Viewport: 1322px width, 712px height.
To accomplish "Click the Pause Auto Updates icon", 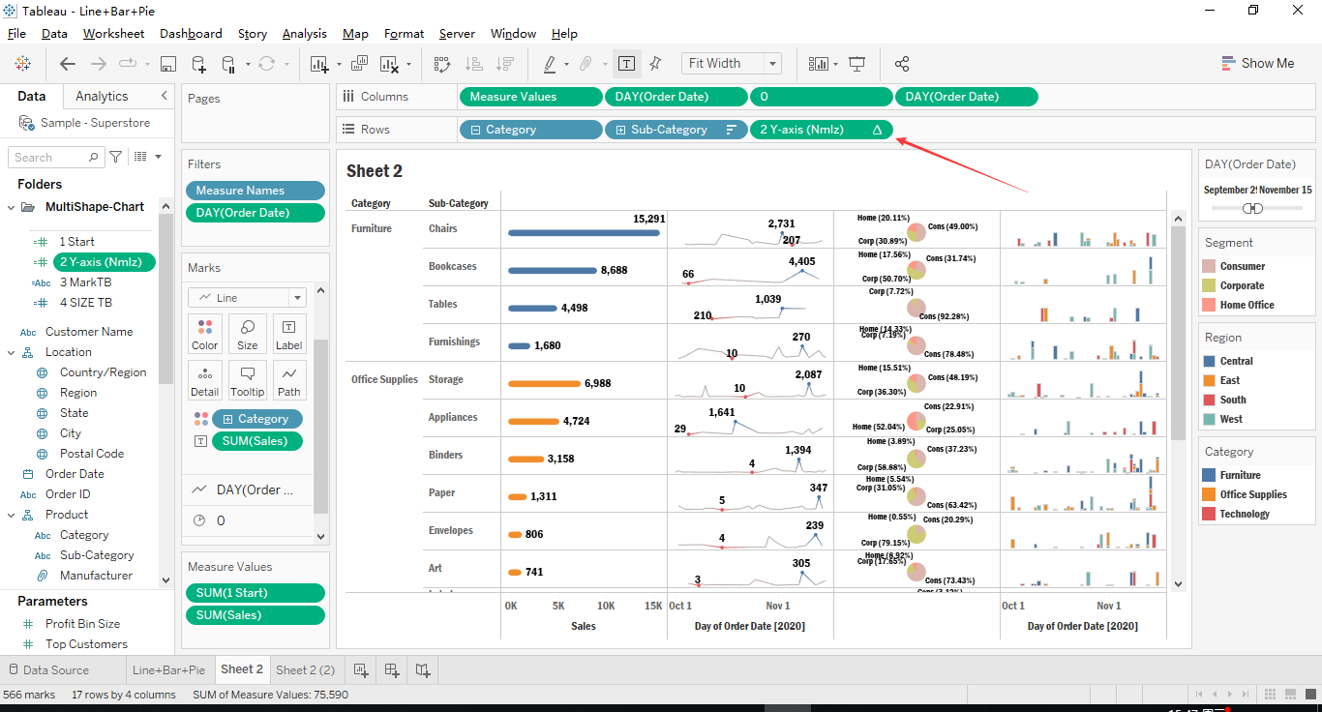I will point(229,63).
